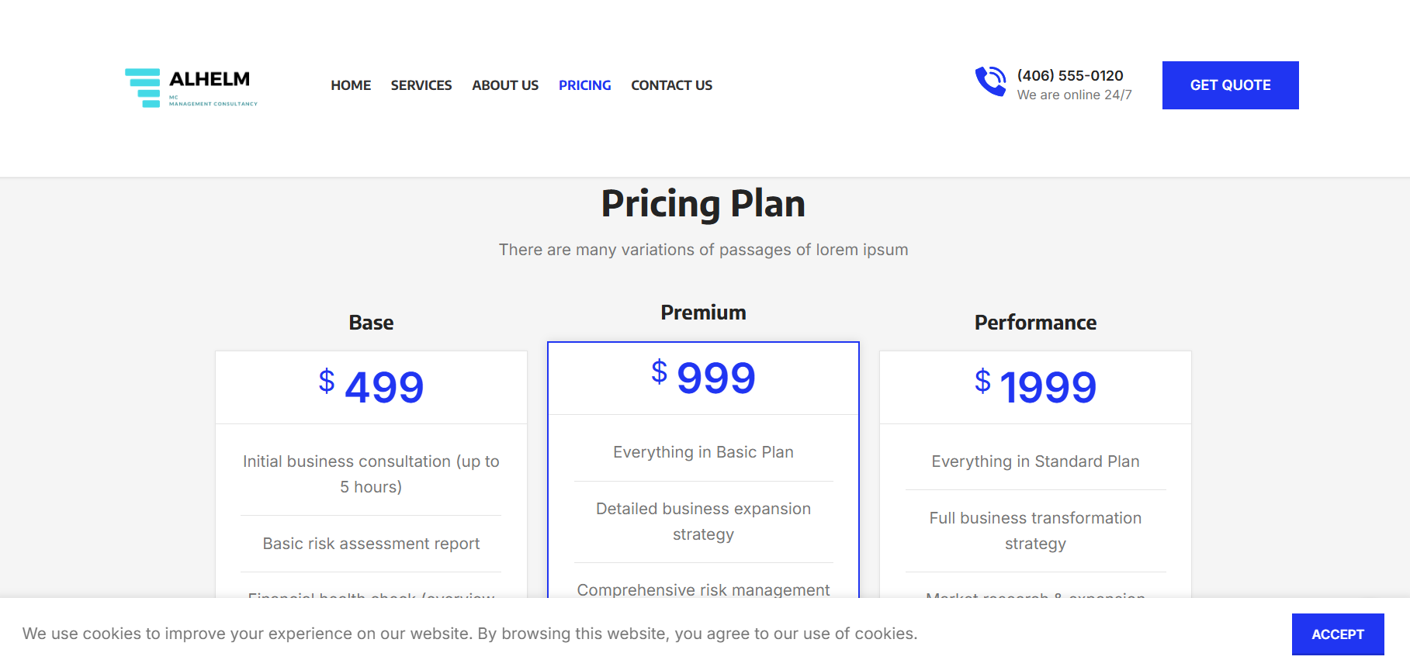This screenshot has height=660, width=1410.
Task: Click the Base plan heading
Action: (371, 323)
